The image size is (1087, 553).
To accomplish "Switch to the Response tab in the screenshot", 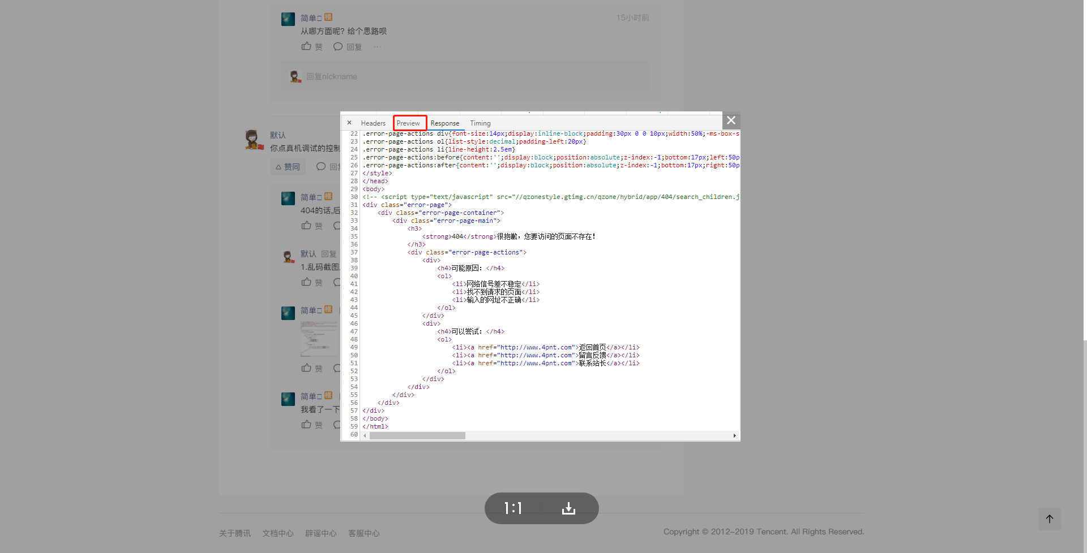I will point(445,123).
